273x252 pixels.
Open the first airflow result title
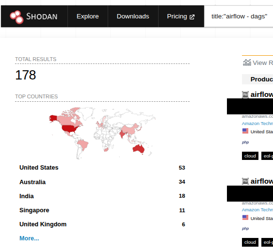point(262,94)
